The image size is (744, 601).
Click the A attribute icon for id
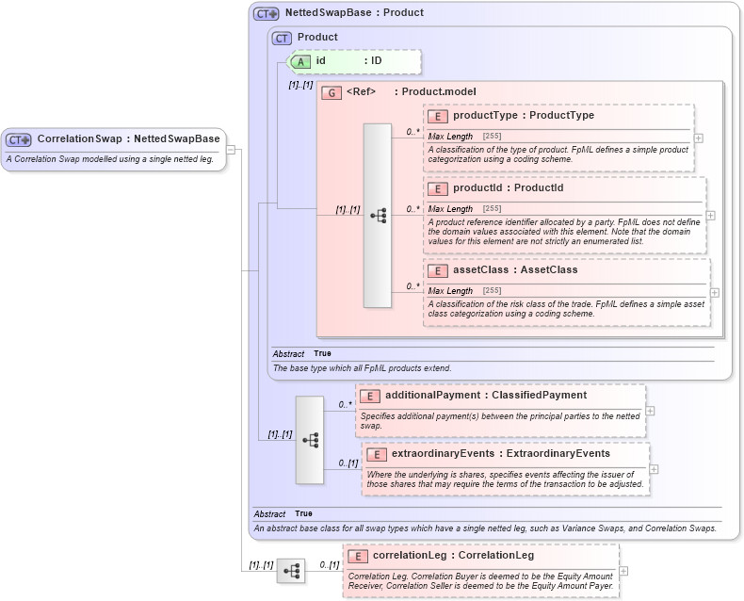[300, 62]
